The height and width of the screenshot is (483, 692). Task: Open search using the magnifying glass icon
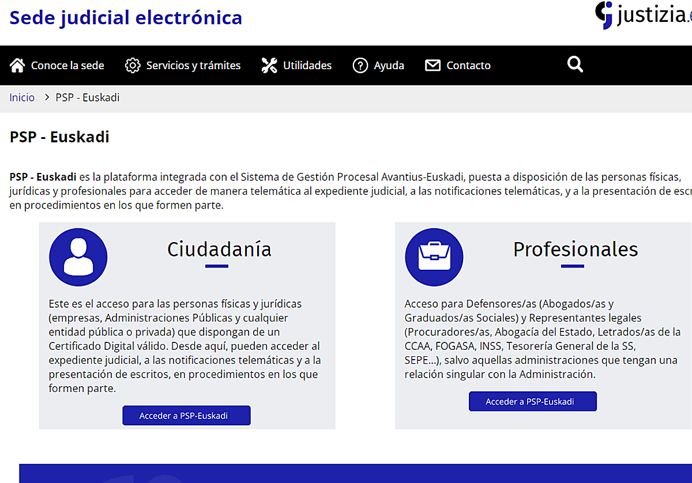pyautogui.click(x=574, y=64)
